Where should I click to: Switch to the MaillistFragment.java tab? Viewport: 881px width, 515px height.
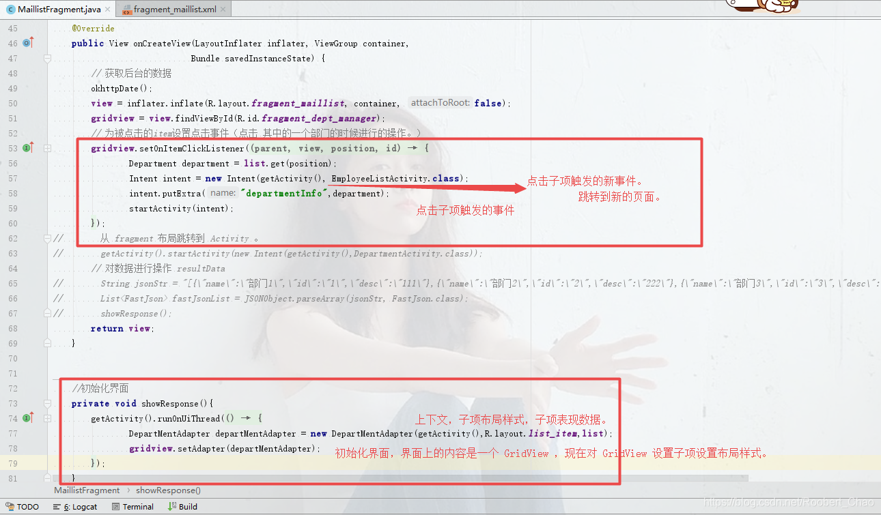point(57,9)
